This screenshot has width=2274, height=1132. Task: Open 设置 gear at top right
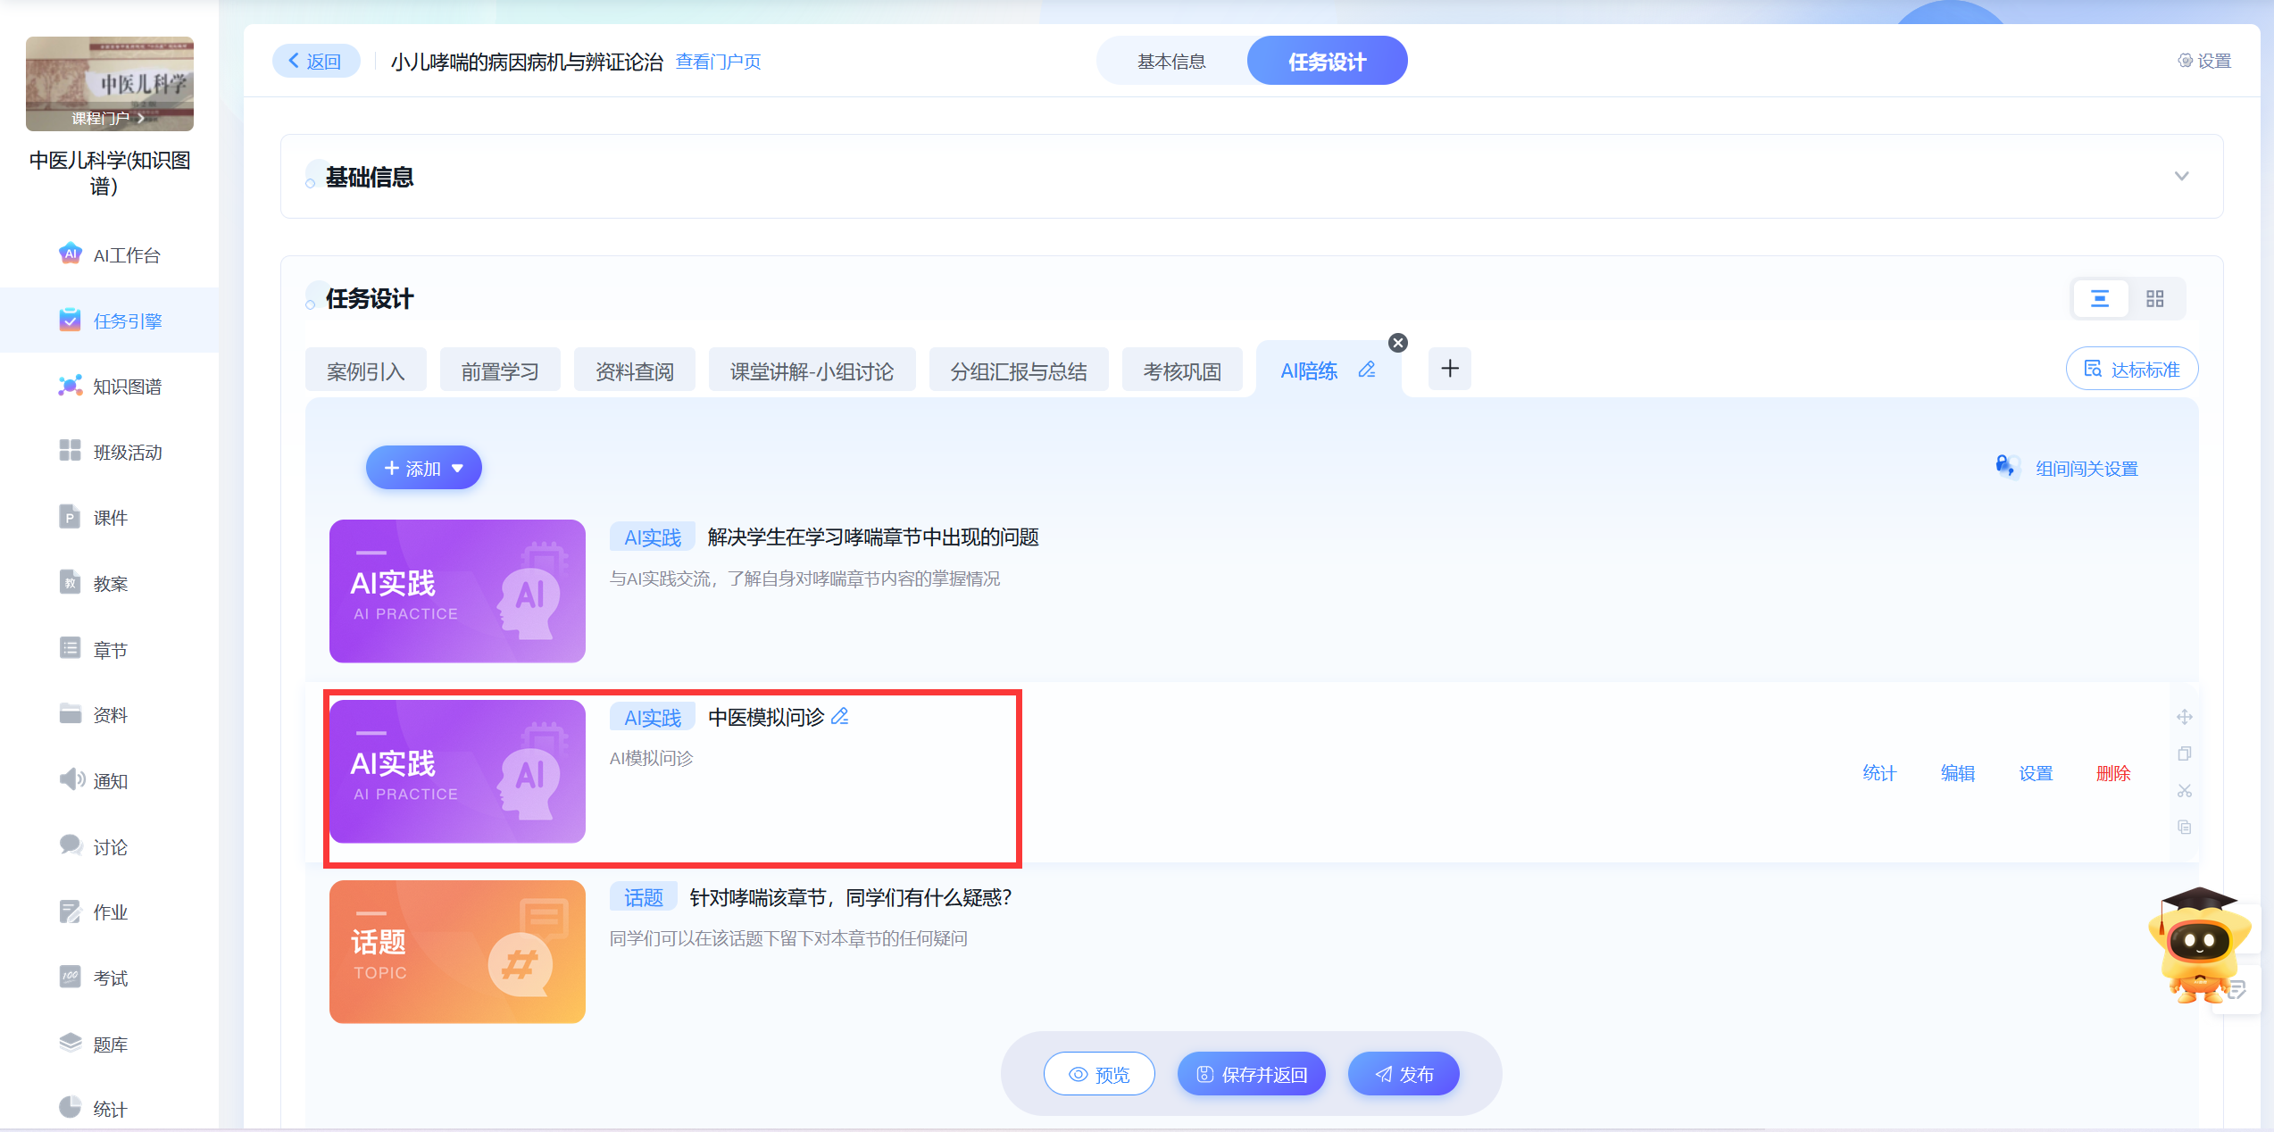click(x=2203, y=61)
